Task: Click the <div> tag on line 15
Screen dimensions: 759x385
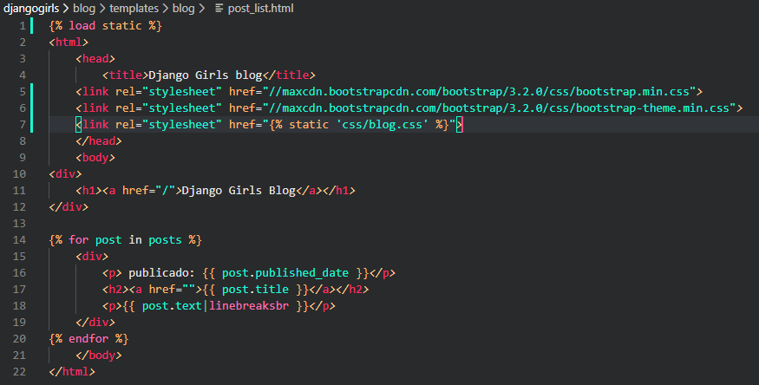Action: (x=92, y=256)
